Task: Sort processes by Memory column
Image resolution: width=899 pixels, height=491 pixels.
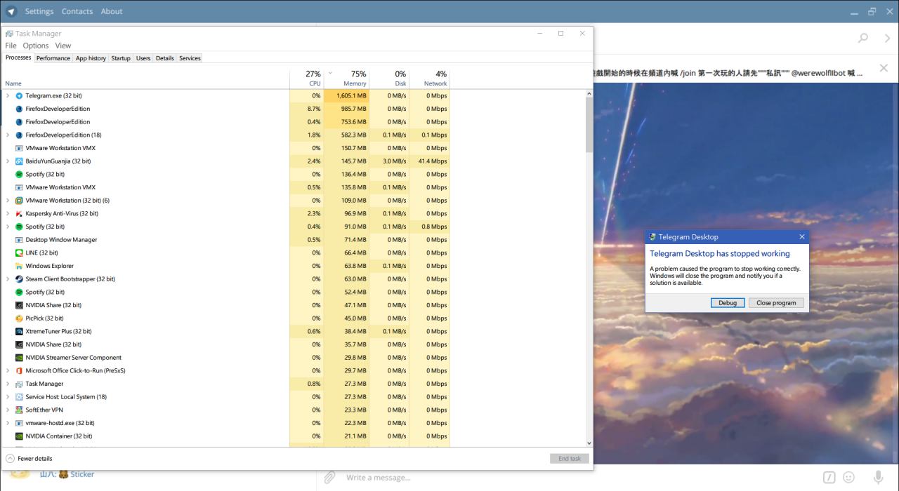Action: pos(347,78)
